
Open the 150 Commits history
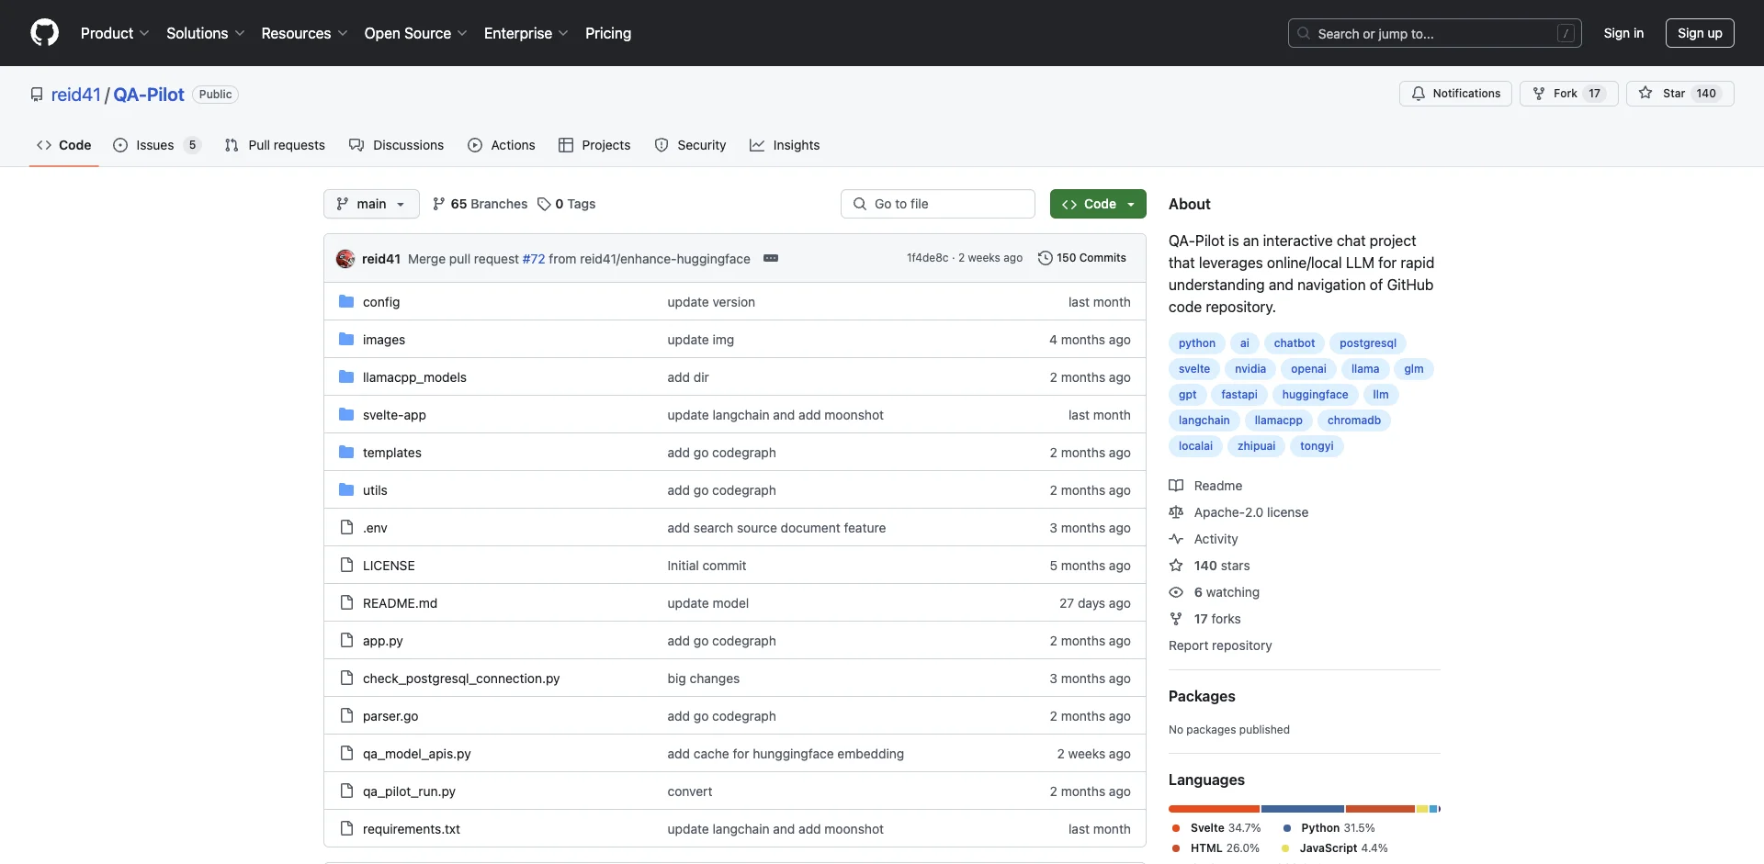click(x=1082, y=258)
